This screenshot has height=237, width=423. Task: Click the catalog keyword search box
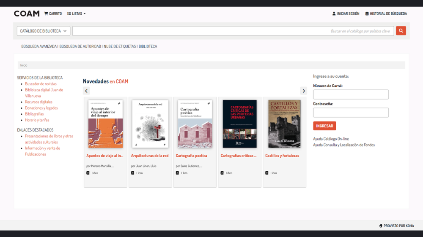(x=233, y=31)
